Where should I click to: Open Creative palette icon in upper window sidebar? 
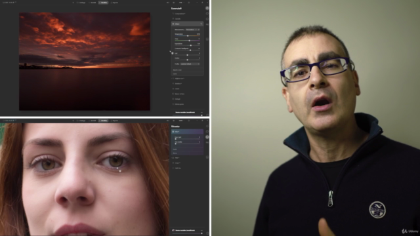(207, 13)
